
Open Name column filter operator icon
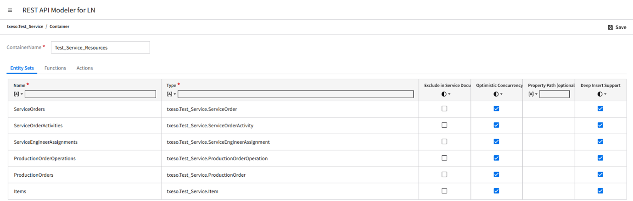tap(18, 94)
